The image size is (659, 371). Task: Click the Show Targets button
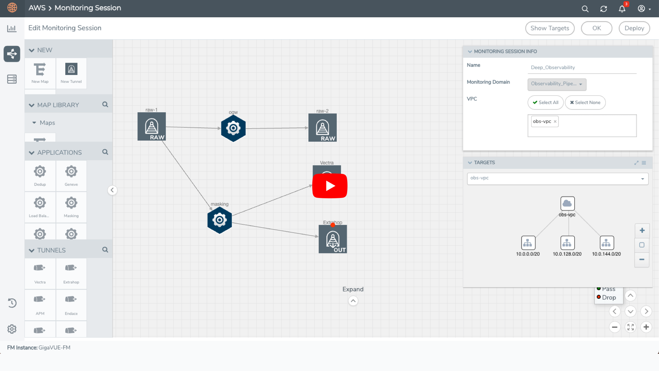pyautogui.click(x=550, y=28)
